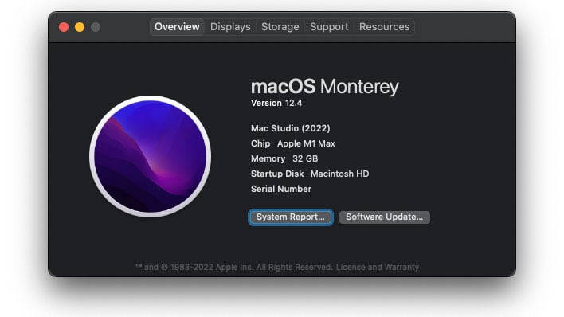Click the Serial Number label
Viewport: 564px width, 317px height.
click(x=281, y=189)
